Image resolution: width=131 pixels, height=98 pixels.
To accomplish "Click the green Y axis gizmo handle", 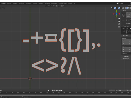I will 117,11.
